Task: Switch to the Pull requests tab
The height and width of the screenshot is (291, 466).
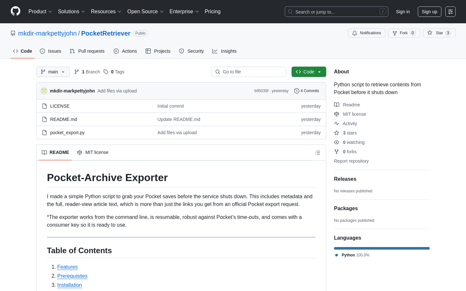Action: [x=87, y=51]
